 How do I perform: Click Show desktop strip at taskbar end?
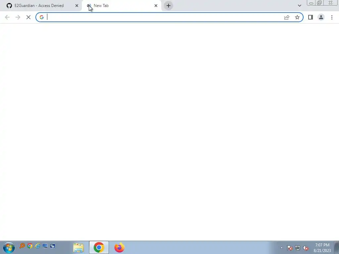[337, 247]
